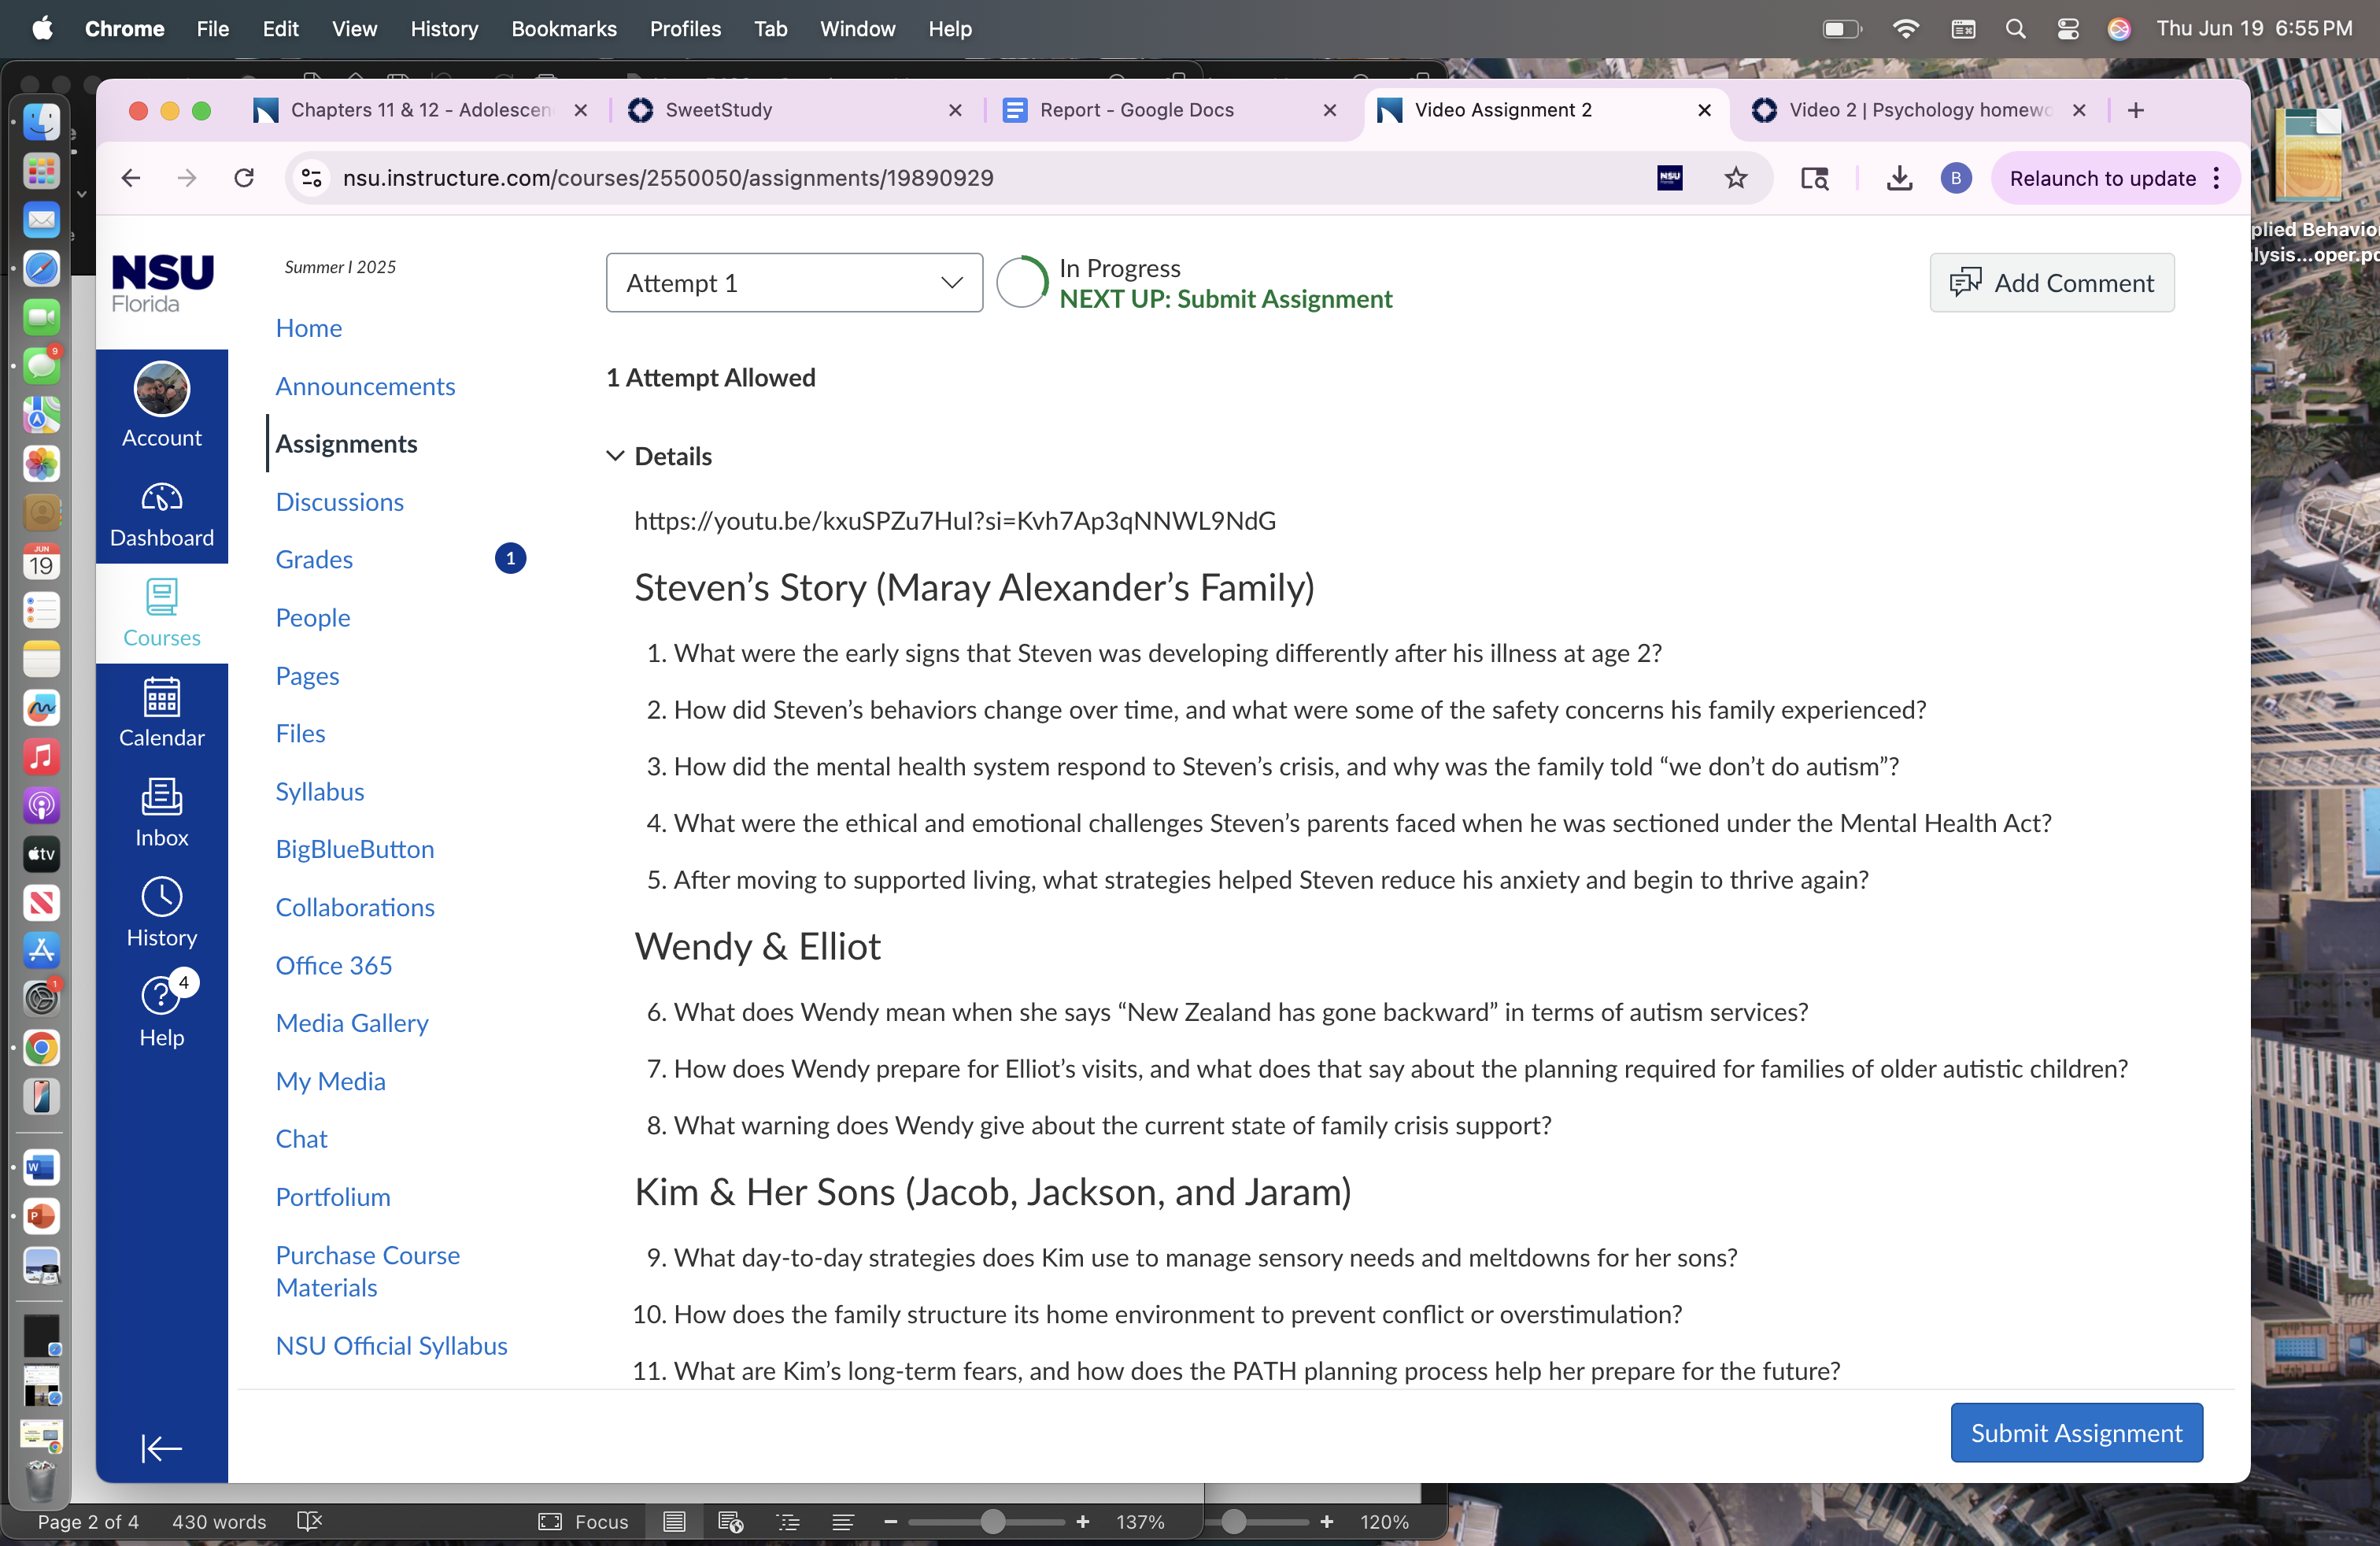Go back to the previous page
Image resolution: width=2380 pixels, height=1546 pixels.
point(131,178)
